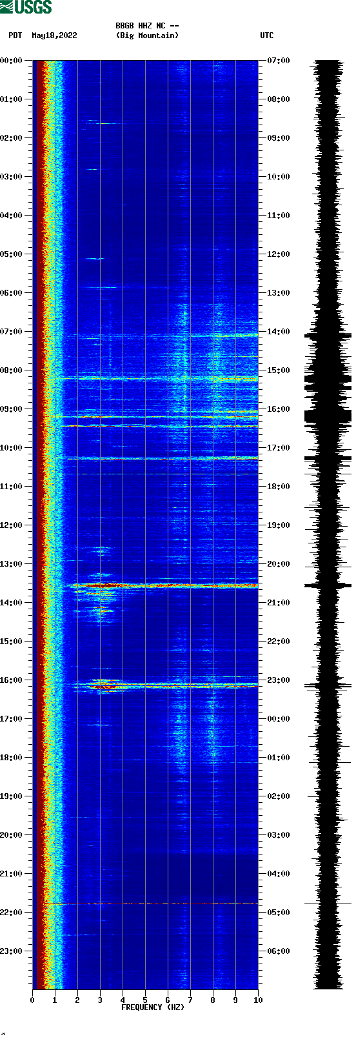Click the bright spectrogram band after 16:00 PDT

[x=164, y=685]
